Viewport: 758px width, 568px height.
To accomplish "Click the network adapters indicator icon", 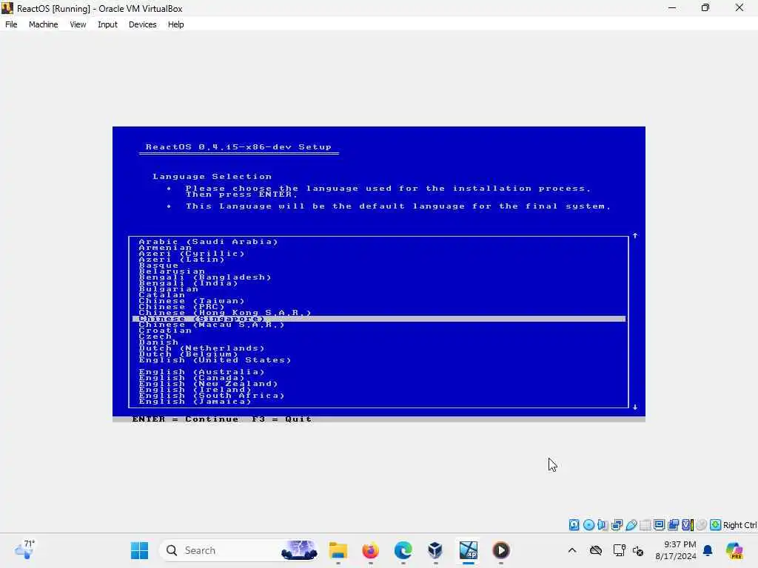I will 617,525.
